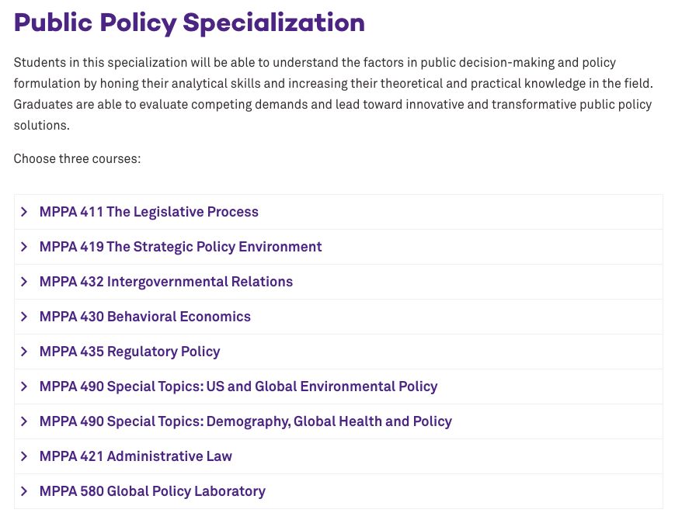Screen dimensions: 675x513
Task: Click chevron icon beside MPPA 411 Legislative Process
Action: tap(24, 212)
